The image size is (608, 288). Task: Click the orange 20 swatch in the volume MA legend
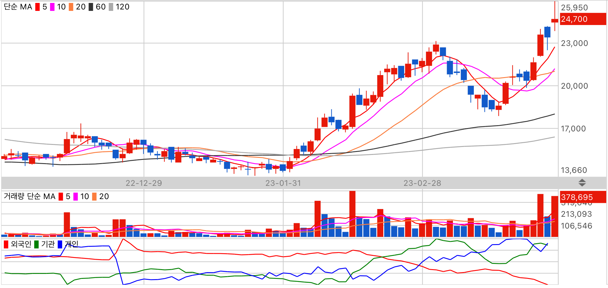[x=94, y=196]
